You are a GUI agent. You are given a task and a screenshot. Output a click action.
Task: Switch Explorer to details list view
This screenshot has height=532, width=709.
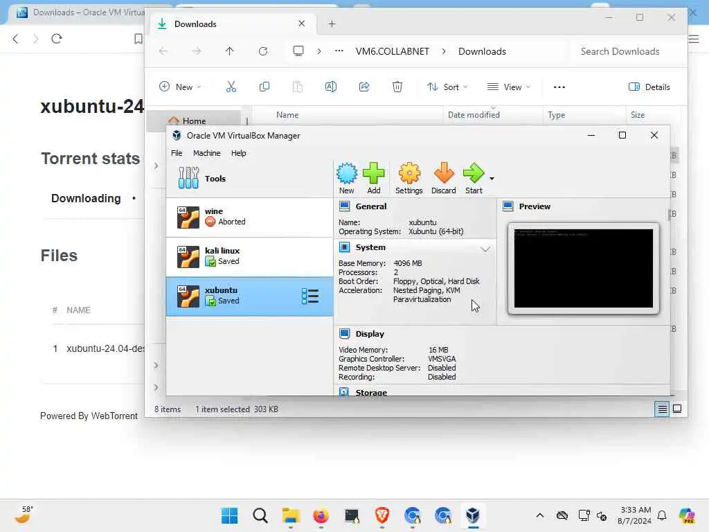click(662, 409)
